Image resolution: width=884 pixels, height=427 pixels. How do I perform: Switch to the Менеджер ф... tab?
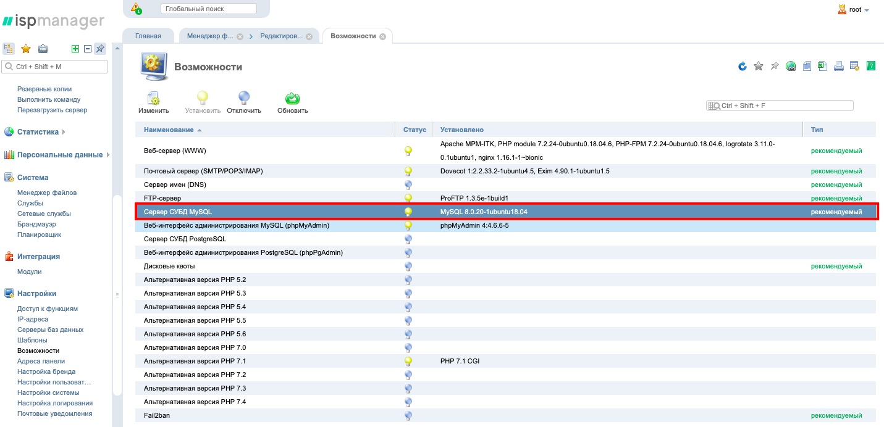(210, 36)
